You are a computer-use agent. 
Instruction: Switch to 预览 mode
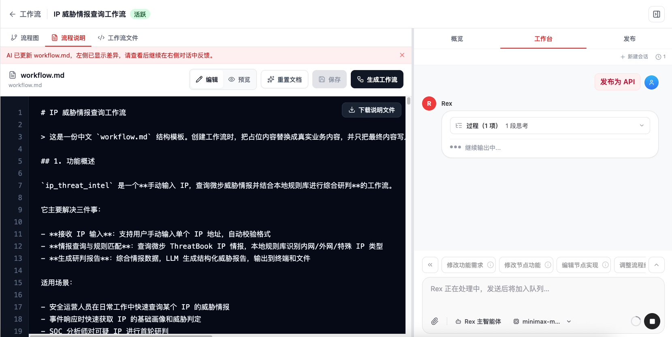click(x=239, y=79)
